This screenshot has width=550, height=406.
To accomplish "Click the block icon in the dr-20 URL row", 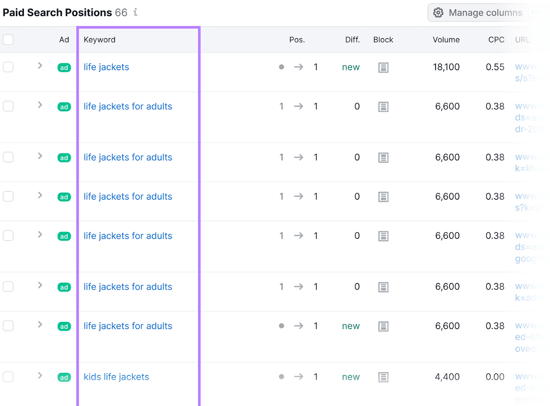I will [x=383, y=107].
